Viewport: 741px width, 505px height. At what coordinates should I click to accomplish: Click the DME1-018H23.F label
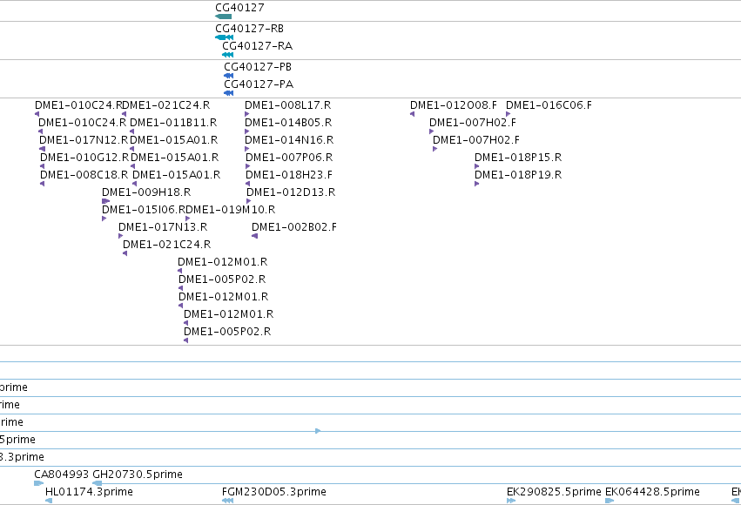click(x=289, y=175)
